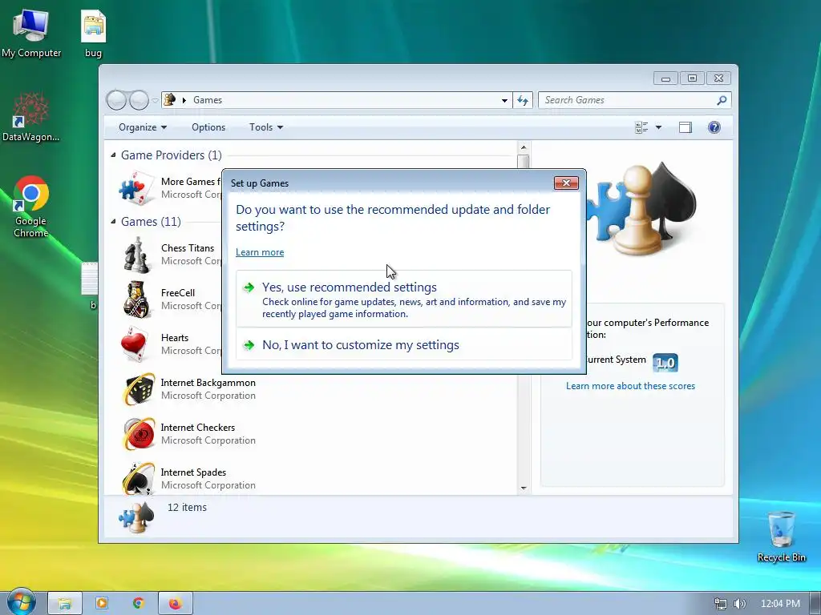Viewport: 821px width, 615px height.
Task: Click the back navigation button
Action: click(x=116, y=100)
